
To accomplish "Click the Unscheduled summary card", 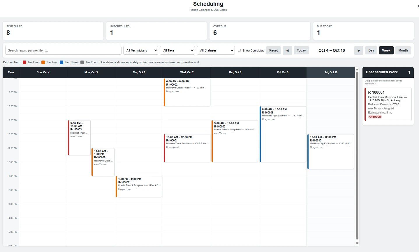I will click(x=156, y=31).
